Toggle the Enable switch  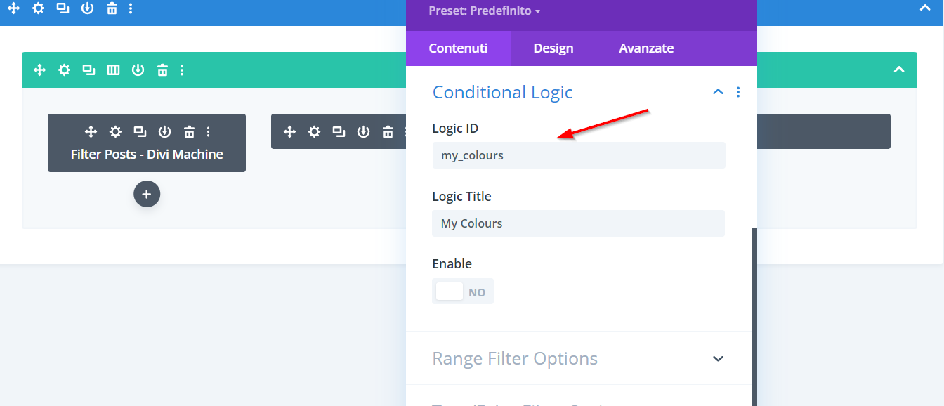(462, 292)
